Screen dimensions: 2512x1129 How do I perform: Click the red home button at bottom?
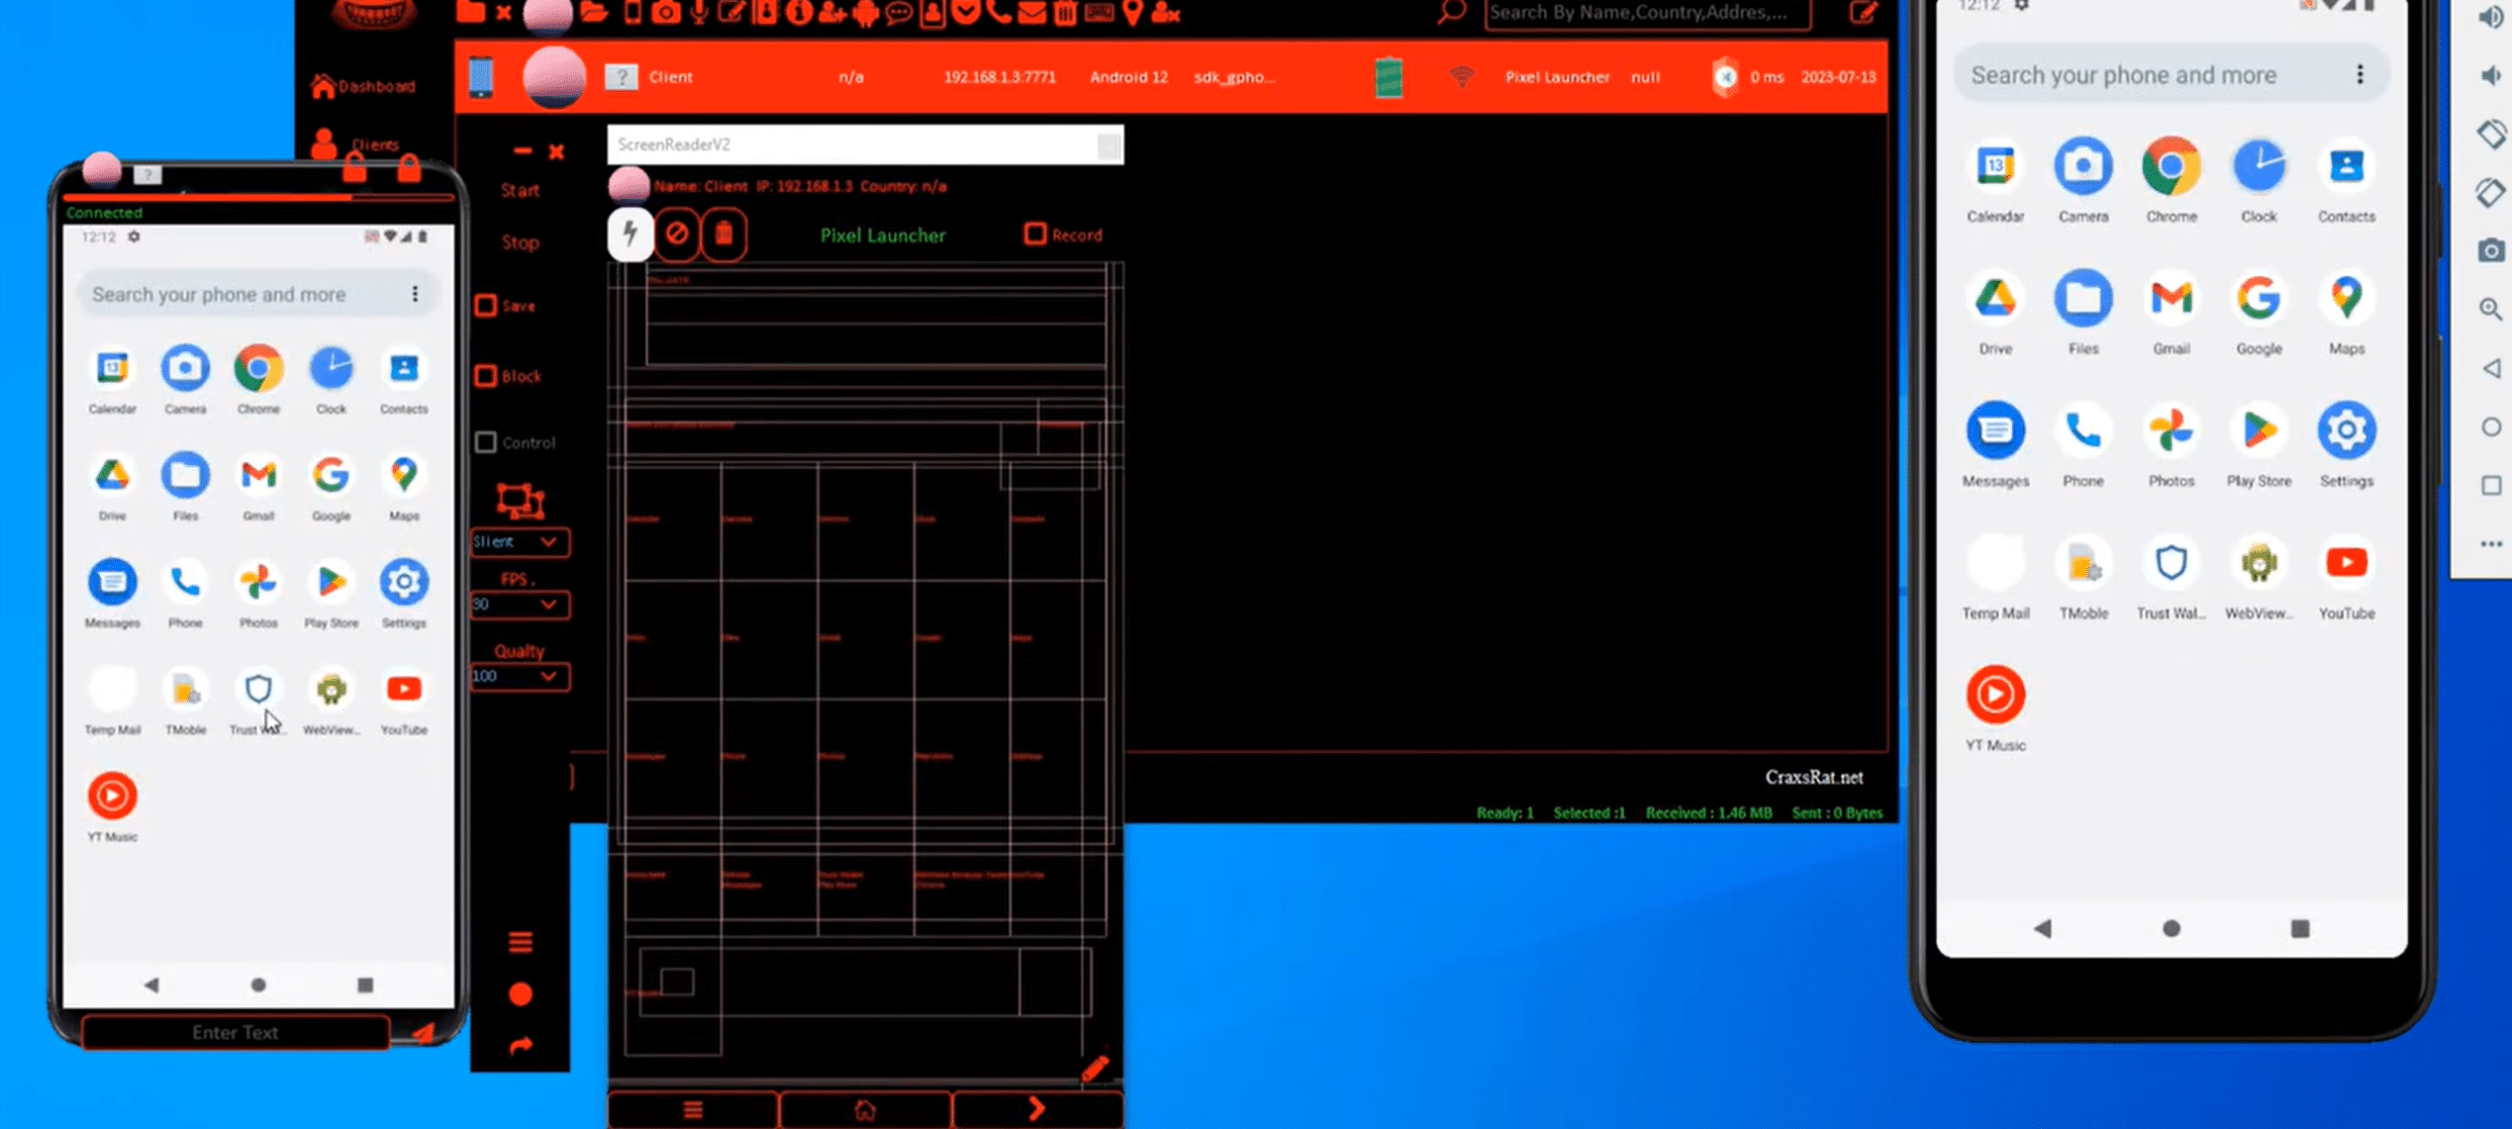(x=864, y=1110)
